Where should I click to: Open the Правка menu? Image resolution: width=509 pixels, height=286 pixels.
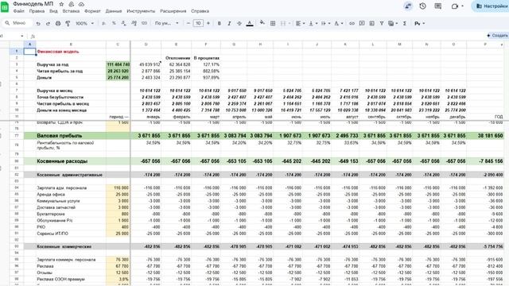click(x=37, y=11)
